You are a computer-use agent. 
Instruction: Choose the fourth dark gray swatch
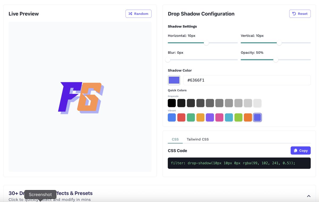(x=200, y=103)
